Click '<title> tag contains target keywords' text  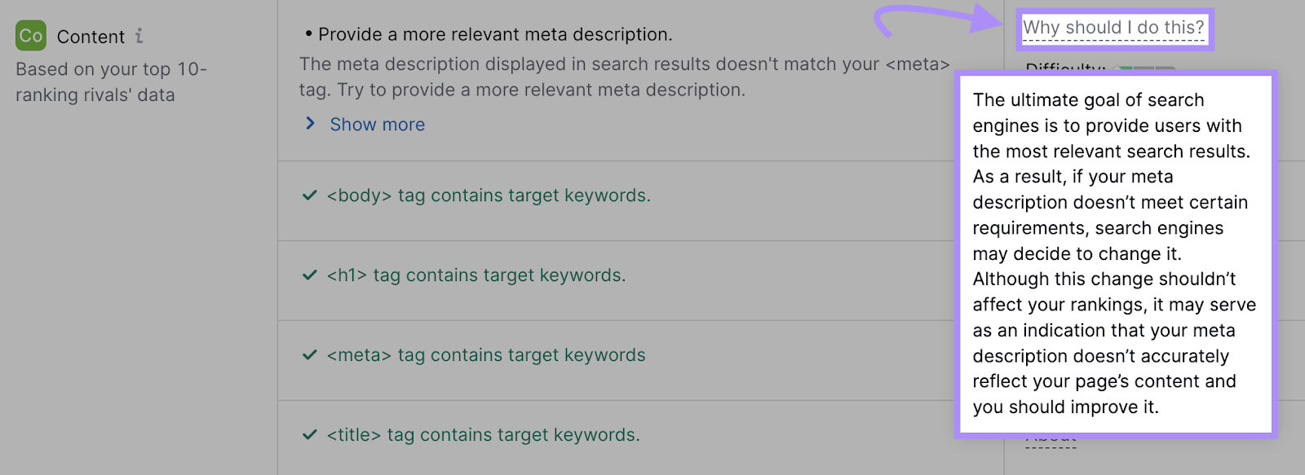[x=484, y=435]
